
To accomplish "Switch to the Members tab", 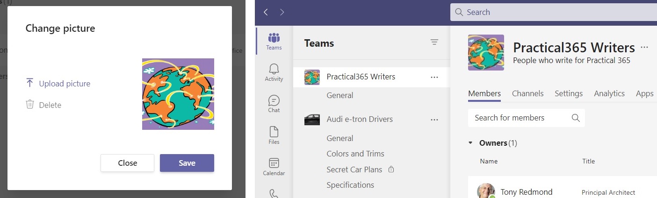I will [484, 93].
